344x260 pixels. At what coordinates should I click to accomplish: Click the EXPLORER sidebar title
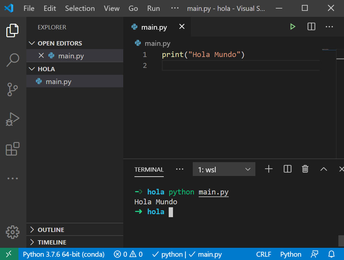pyautogui.click(x=52, y=27)
